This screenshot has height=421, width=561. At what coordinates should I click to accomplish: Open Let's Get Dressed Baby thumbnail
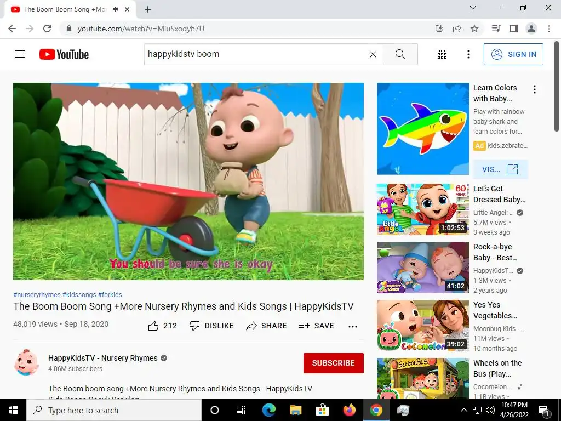pyautogui.click(x=422, y=209)
